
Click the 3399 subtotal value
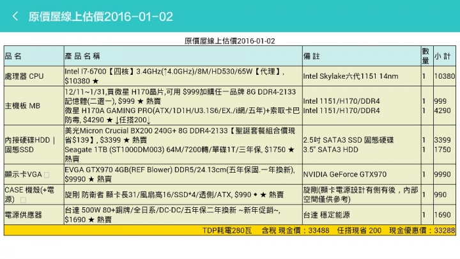pyautogui.click(x=442, y=140)
